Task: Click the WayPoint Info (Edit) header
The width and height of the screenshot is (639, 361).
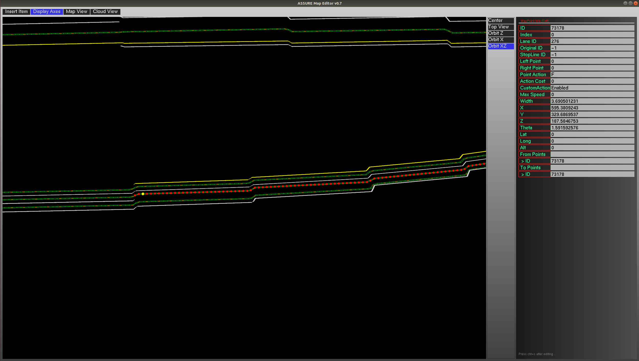Action: pos(535,21)
